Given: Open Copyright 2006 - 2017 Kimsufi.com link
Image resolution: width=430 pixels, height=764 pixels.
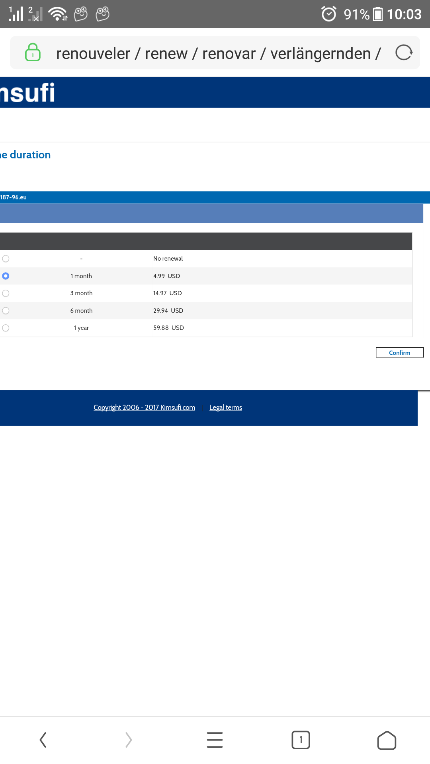Looking at the screenshot, I should [144, 407].
